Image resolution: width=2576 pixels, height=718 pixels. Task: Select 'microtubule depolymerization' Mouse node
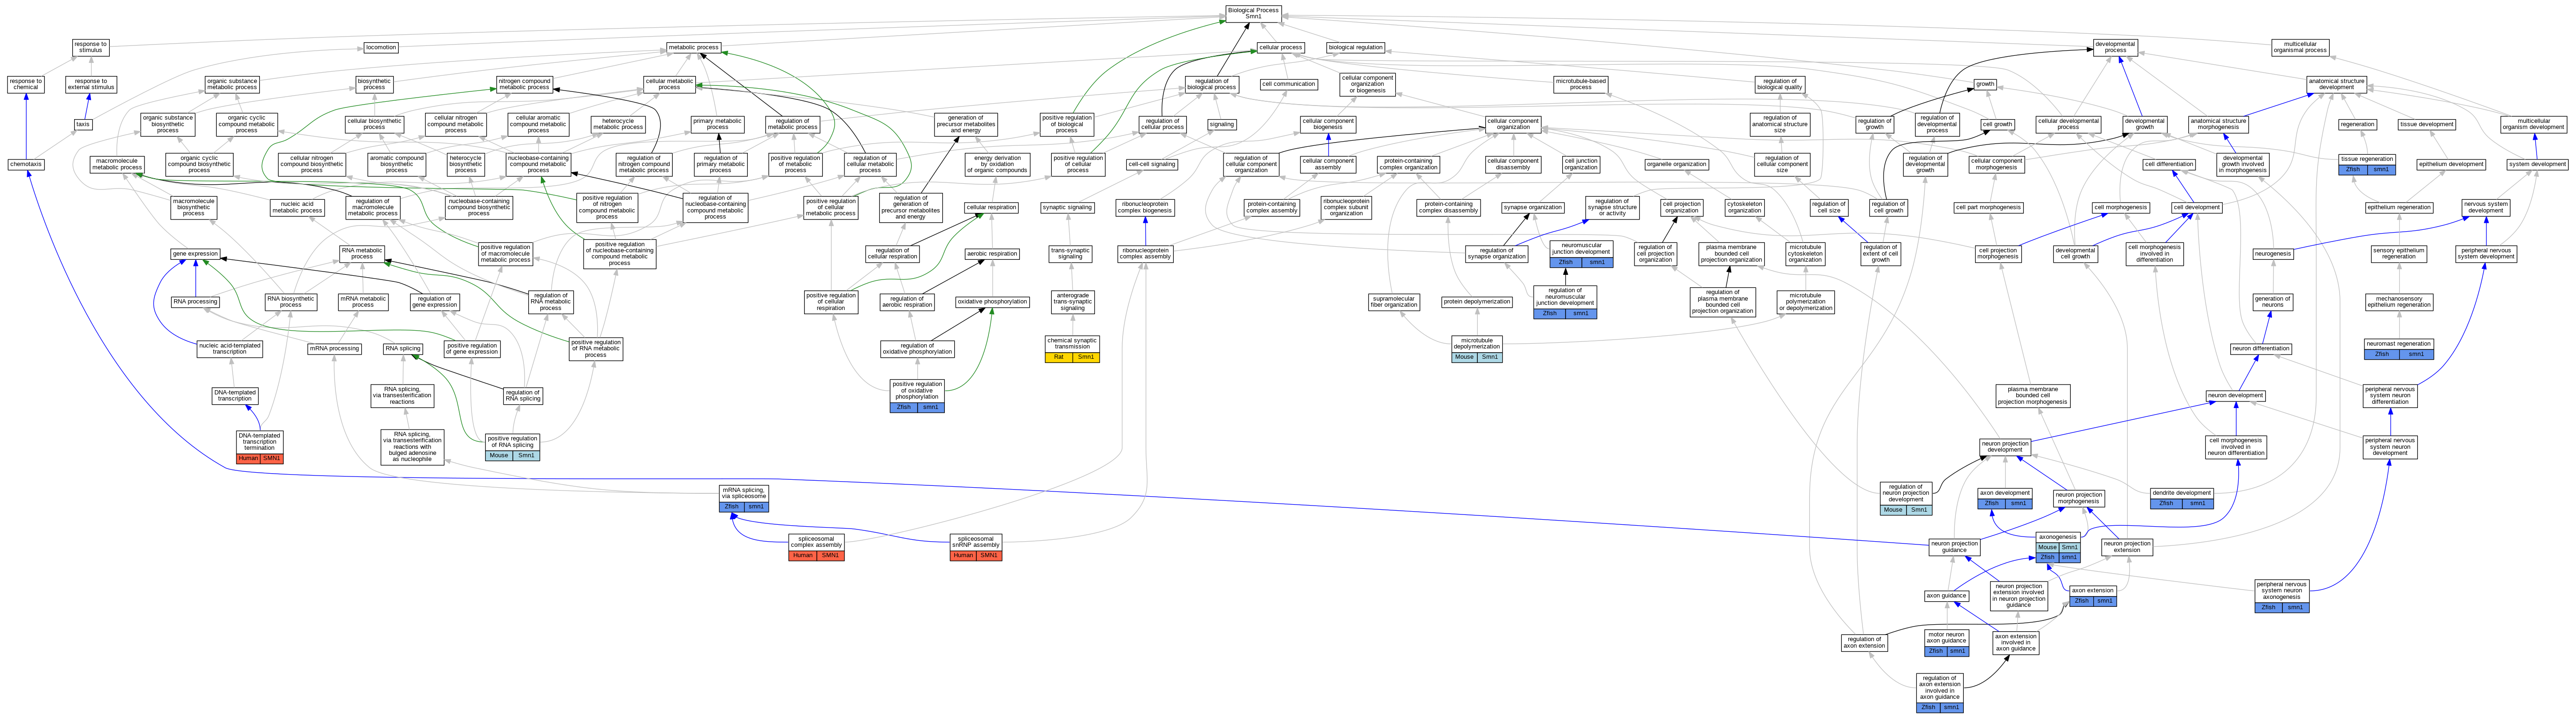tap(1477, 348)
